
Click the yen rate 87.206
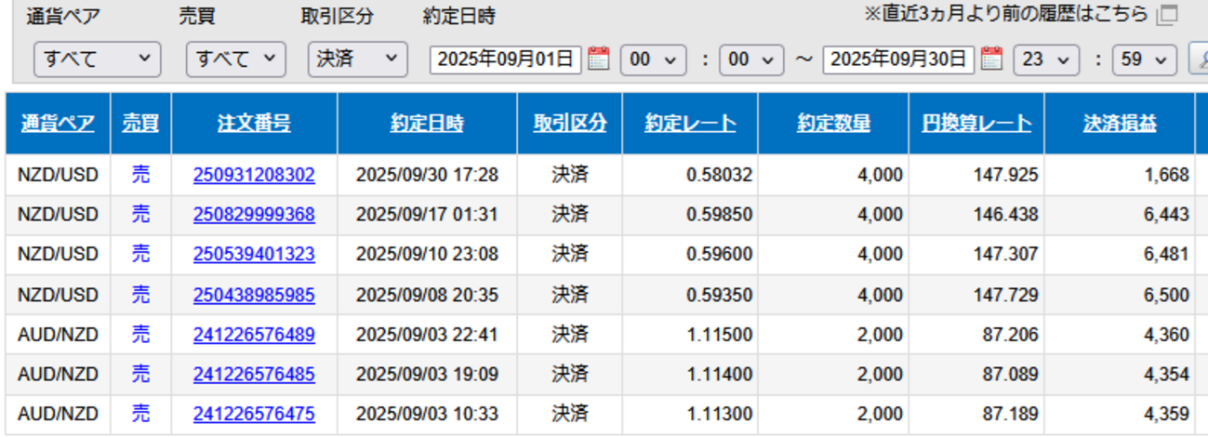pos(1011,335)
